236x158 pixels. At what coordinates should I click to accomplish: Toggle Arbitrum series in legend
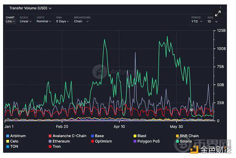point(16,136)
